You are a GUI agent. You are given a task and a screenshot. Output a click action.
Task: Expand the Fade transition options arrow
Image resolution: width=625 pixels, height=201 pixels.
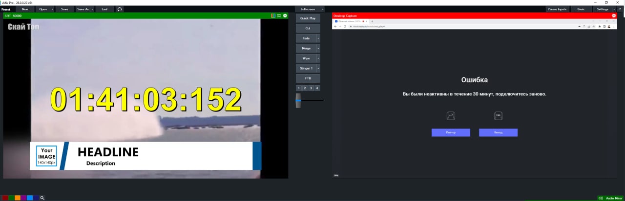point(318,38)
